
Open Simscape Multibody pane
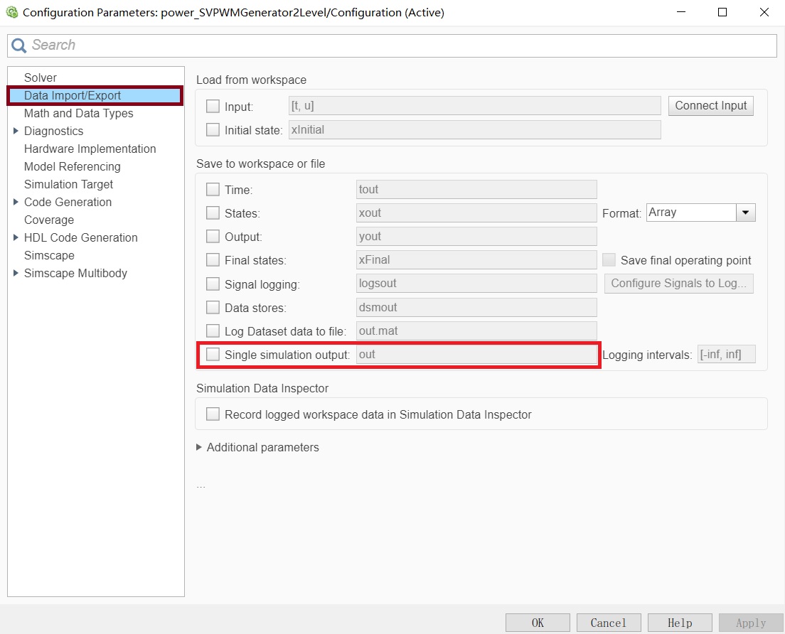pos(75,273)
